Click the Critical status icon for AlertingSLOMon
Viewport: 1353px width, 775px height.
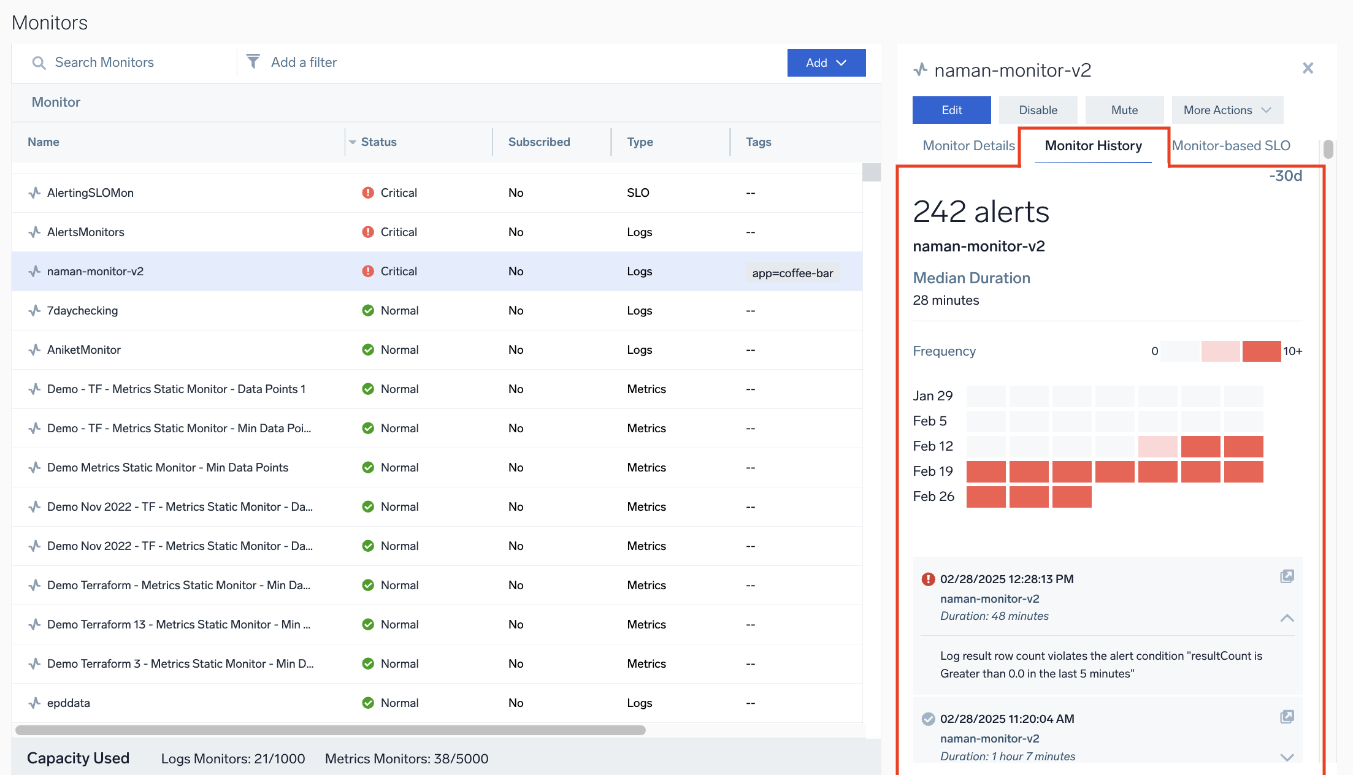coord(367,193)
